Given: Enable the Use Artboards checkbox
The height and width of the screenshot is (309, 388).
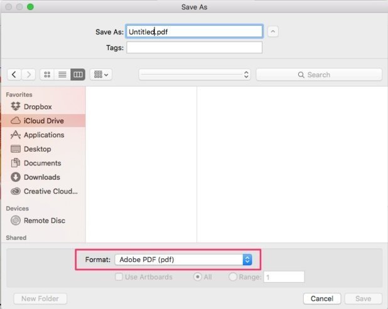Looking at the screenshot, I should point(119,276).
